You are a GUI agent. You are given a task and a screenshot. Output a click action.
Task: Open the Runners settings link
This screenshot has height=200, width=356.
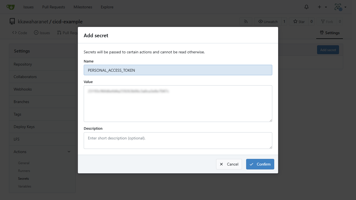(24, 171)
